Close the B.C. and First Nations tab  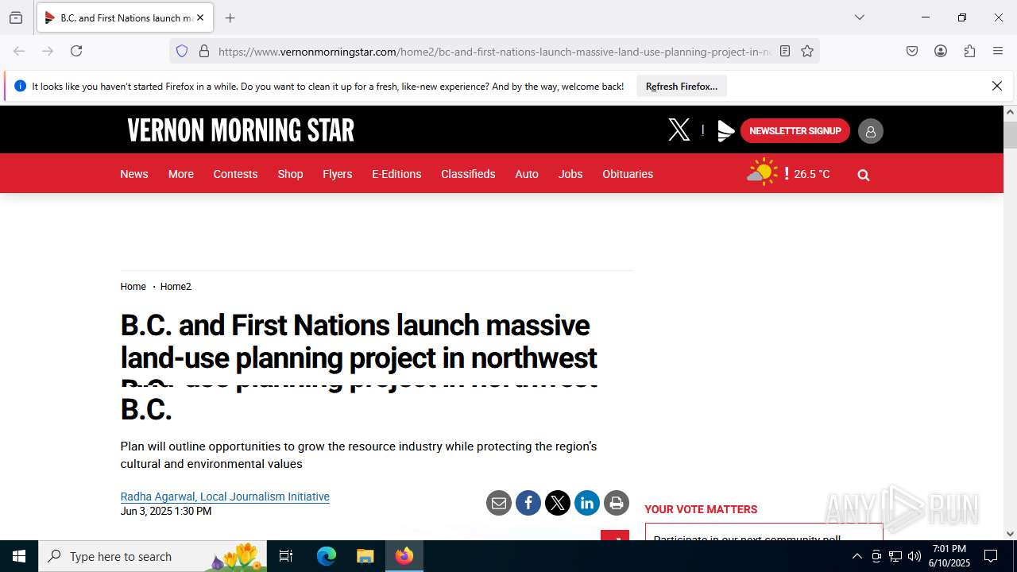pos(200,17)
